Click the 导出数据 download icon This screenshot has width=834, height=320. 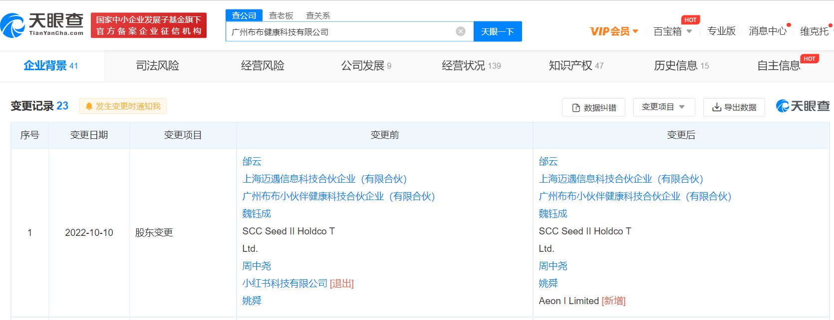717,107
